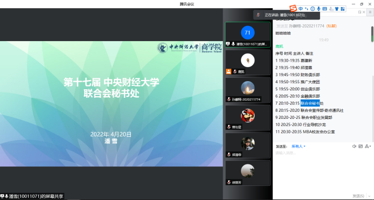Click the chat mute speaker icon
The height and width of the screenshot is (200, 374).
tap(354, 146)
